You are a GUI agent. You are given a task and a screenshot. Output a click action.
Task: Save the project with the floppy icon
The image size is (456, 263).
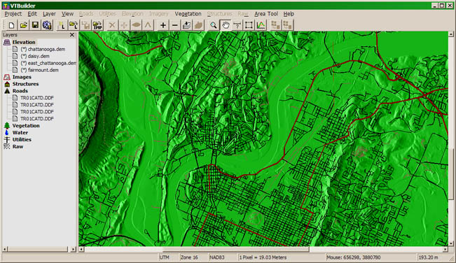click(35, 25)
